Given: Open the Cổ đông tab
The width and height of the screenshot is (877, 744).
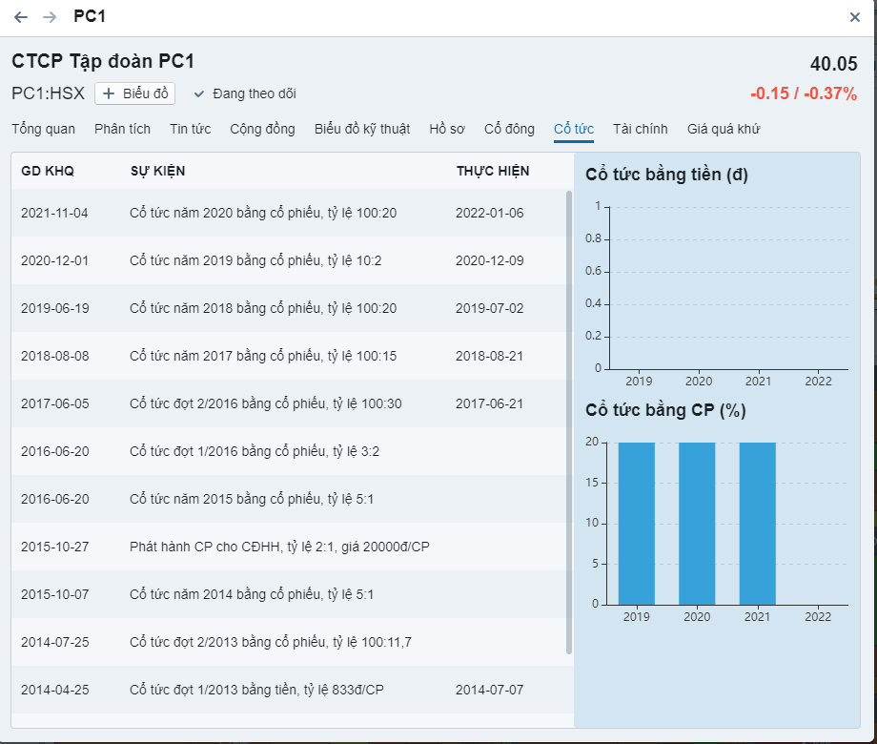Looking at the screenshot, I should [509, 129].
